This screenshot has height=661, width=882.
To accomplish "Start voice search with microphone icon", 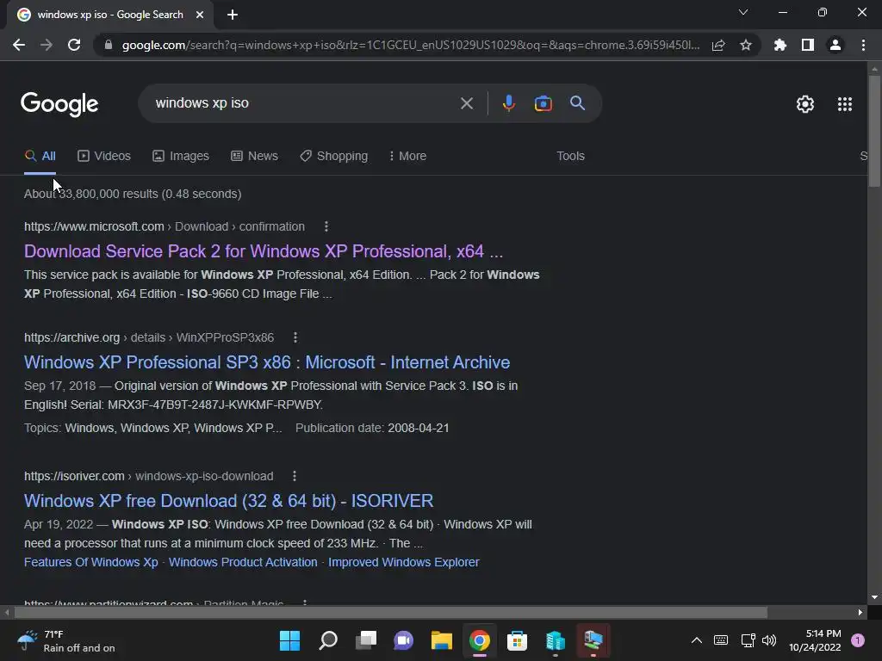I will click(508, 103).
